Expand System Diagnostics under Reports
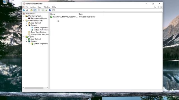This screenshot has height=100, width=179. [x=29, y=44]
